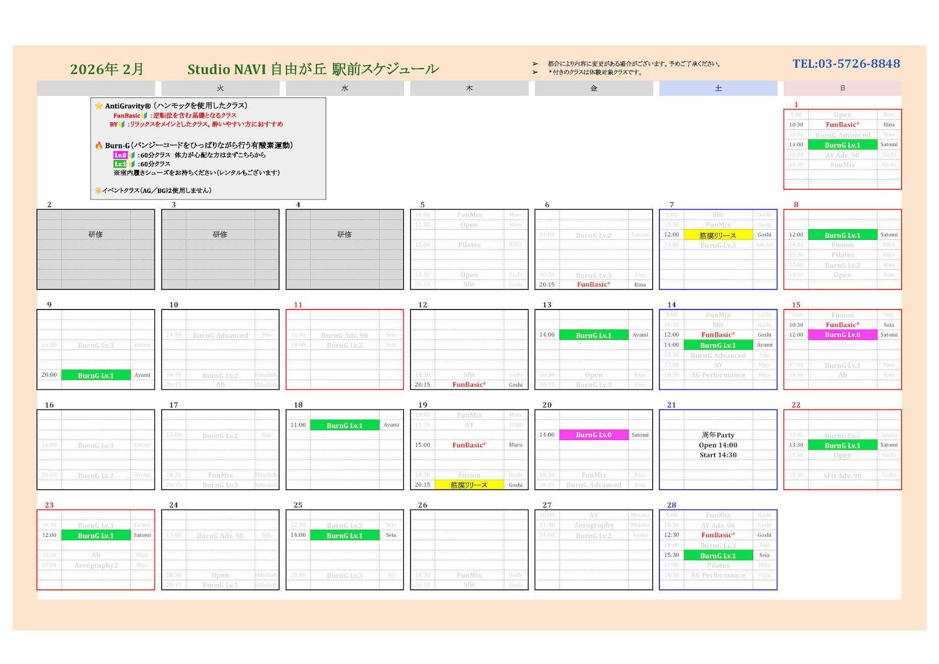This screenshot has width=939, height=664.
Task: Click the beginner mark next to FunBasic
Action: [144, 116]
